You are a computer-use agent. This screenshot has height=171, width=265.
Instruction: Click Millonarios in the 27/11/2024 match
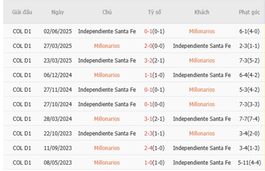(x=202, y=90)
